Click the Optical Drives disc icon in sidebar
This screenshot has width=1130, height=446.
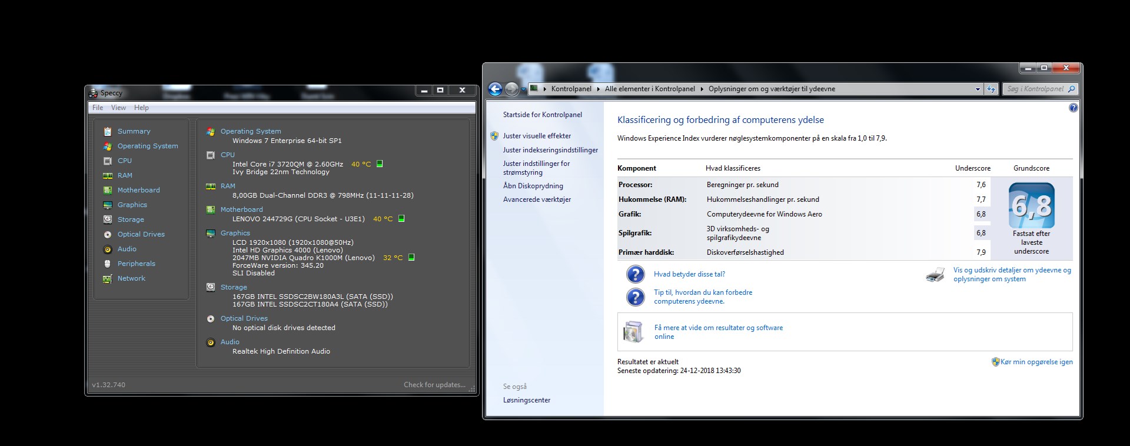click(108, 234)
